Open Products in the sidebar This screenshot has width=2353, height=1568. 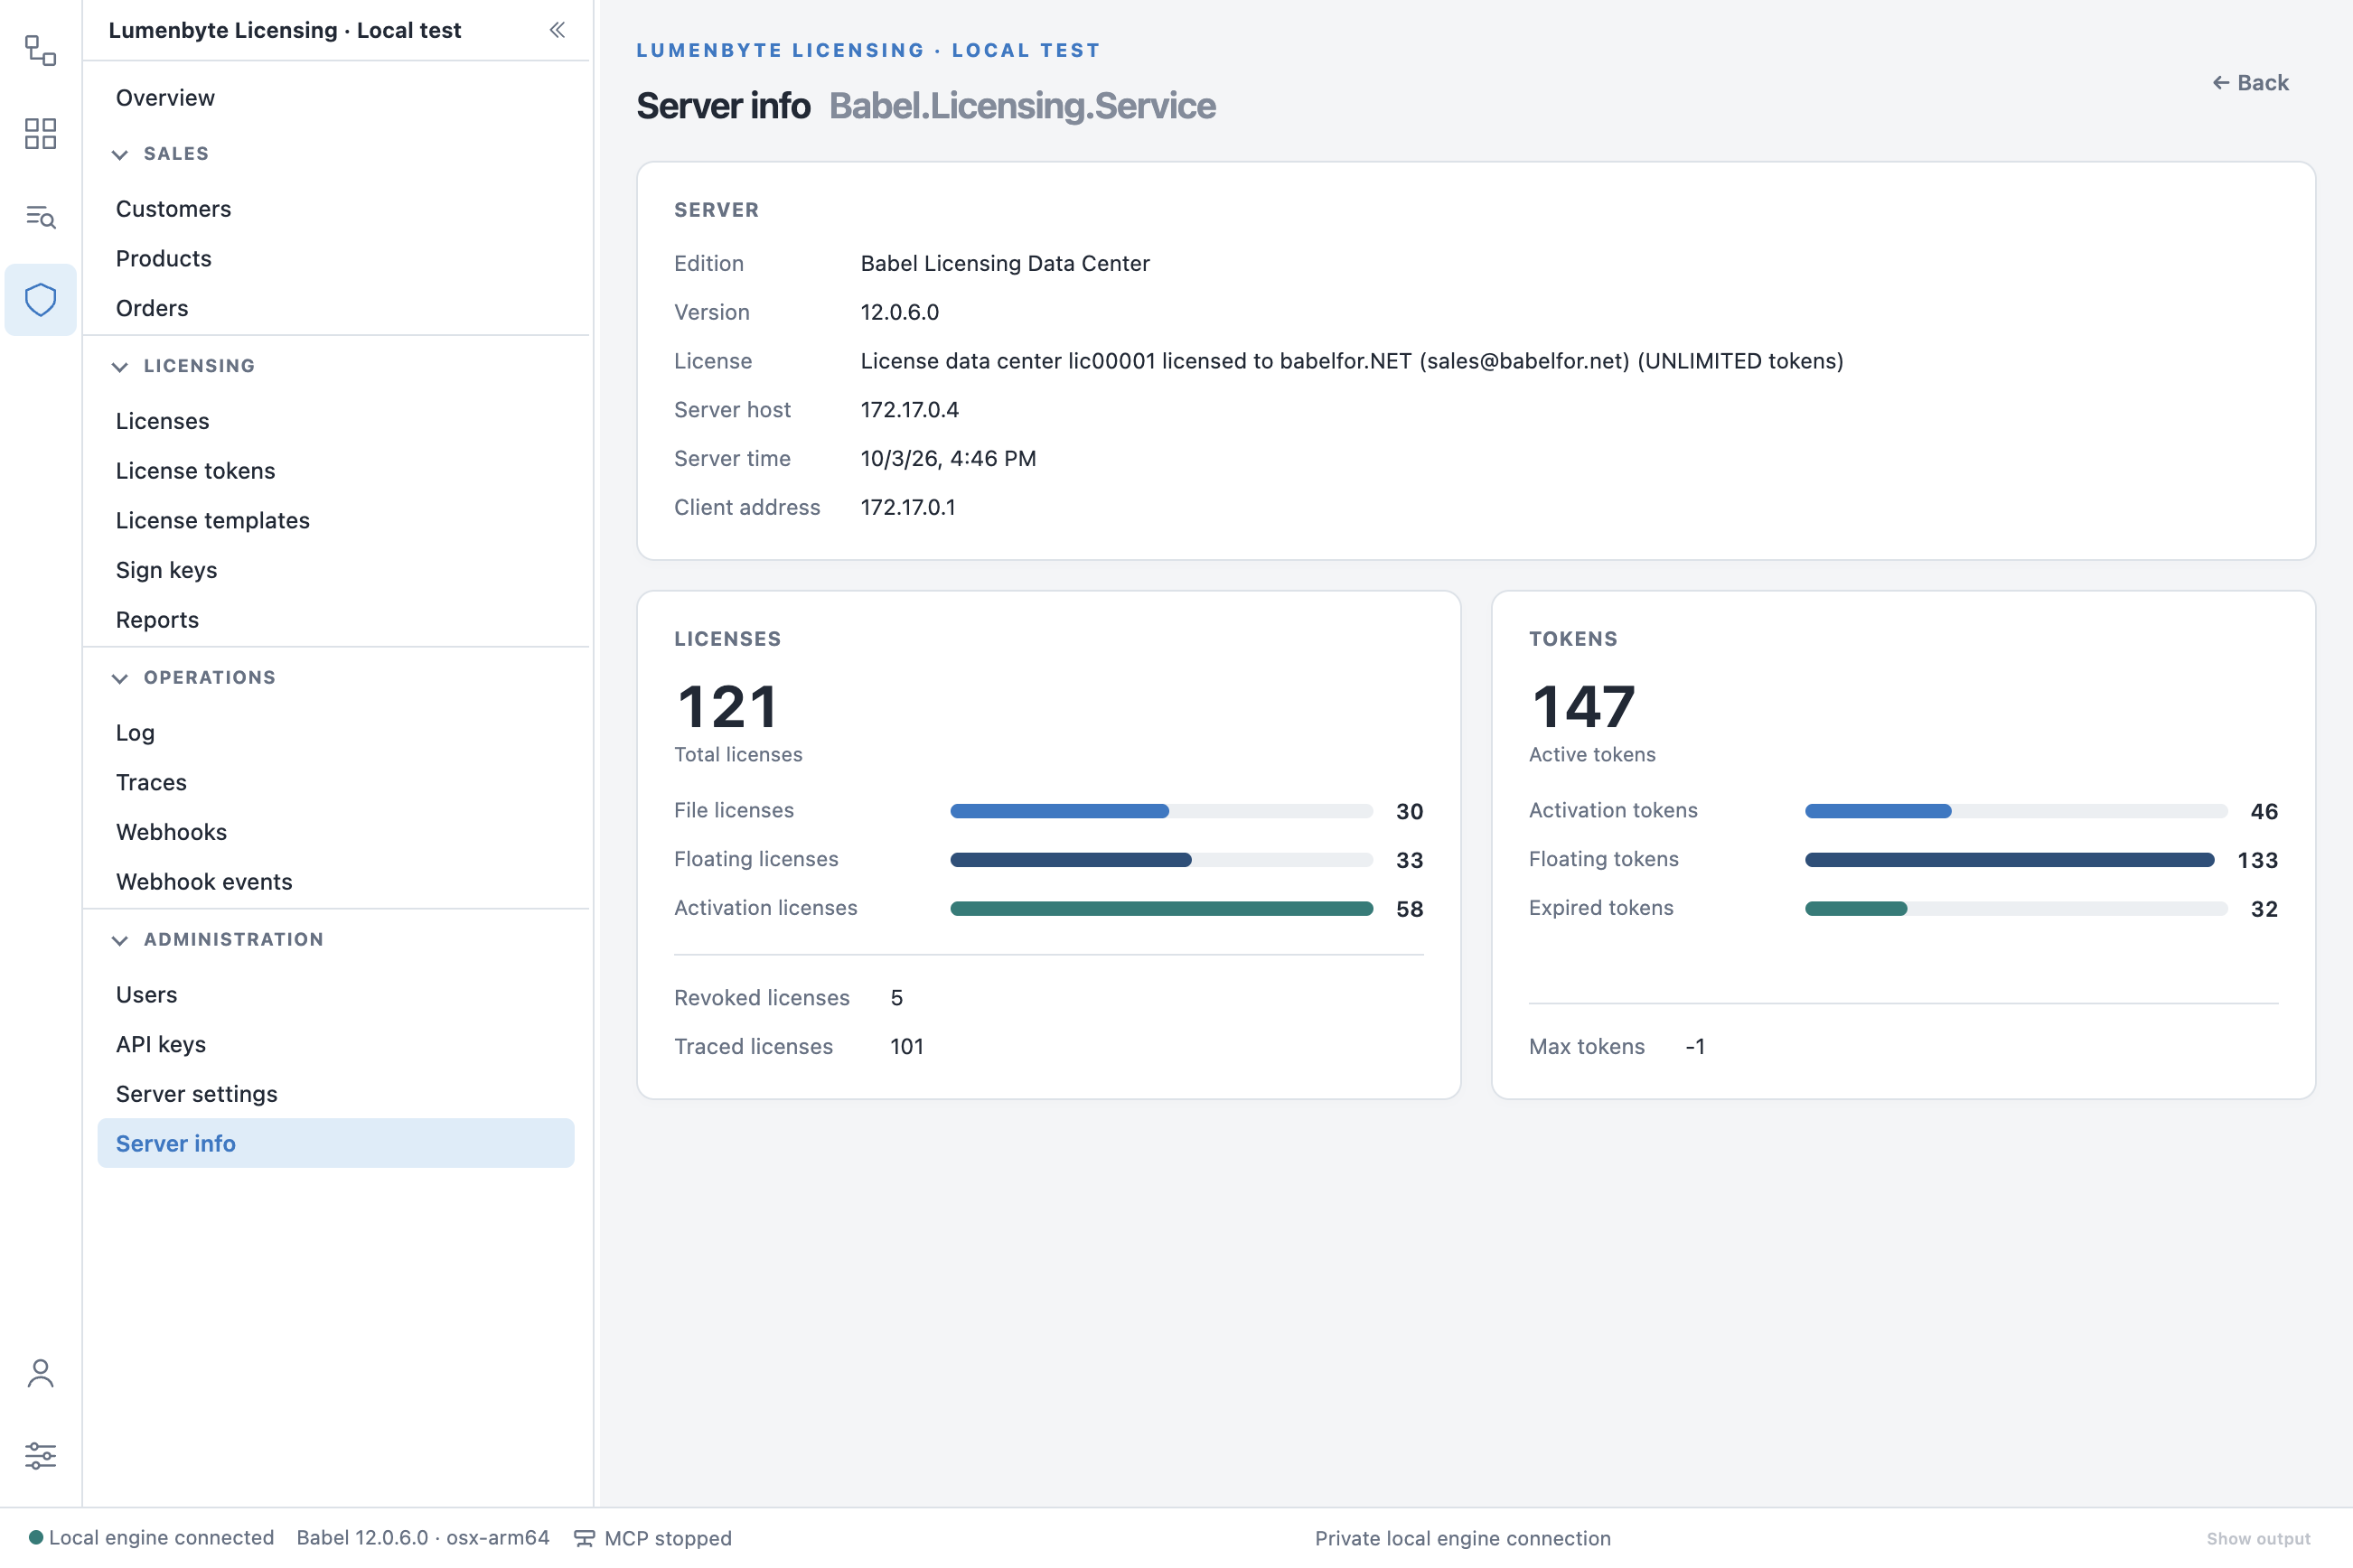point(336,259)
